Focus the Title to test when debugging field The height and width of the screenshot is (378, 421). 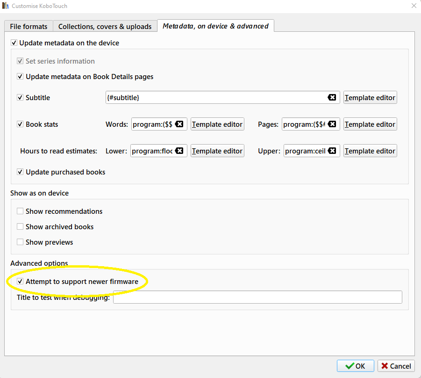[x=257, y=297]
